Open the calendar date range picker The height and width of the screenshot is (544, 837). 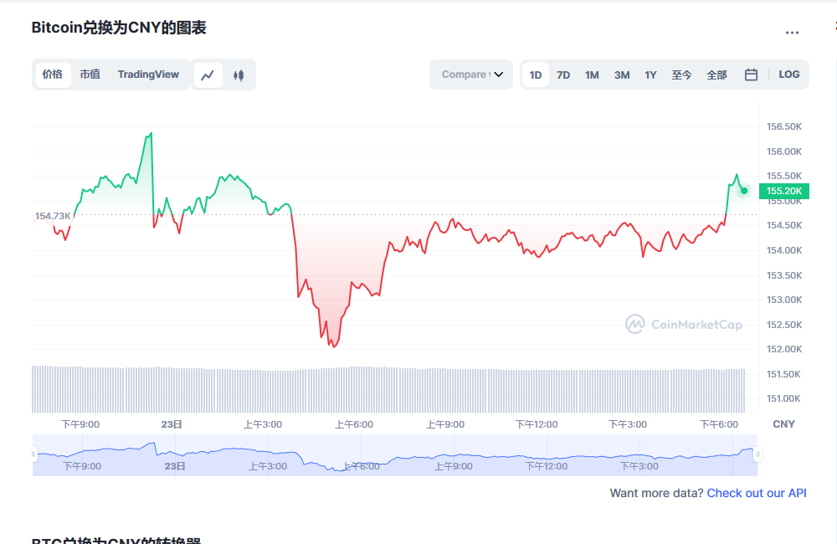click(751, 74)
